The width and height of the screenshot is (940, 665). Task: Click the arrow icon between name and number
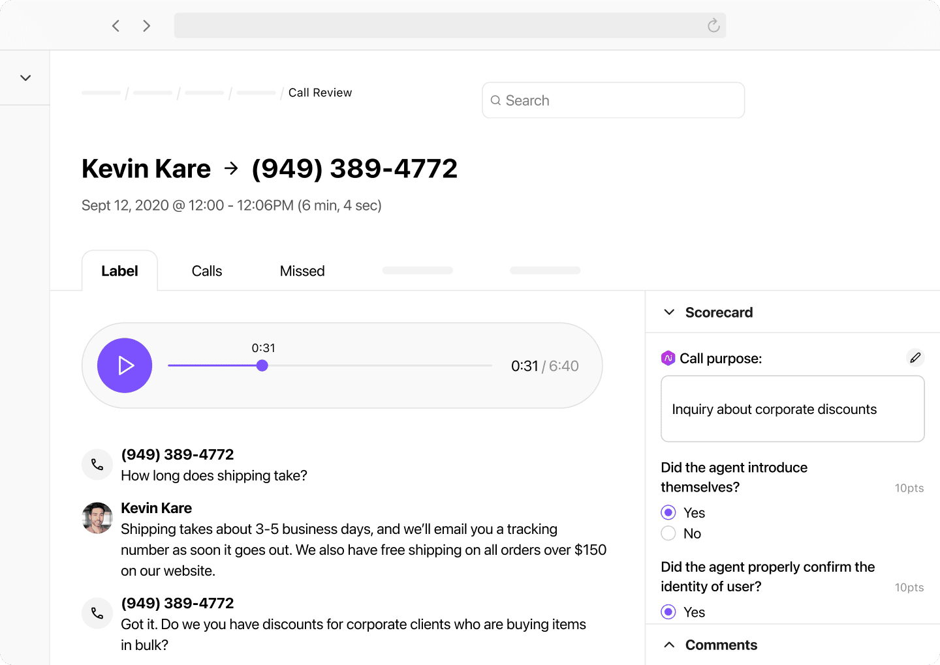pos(231,169)
